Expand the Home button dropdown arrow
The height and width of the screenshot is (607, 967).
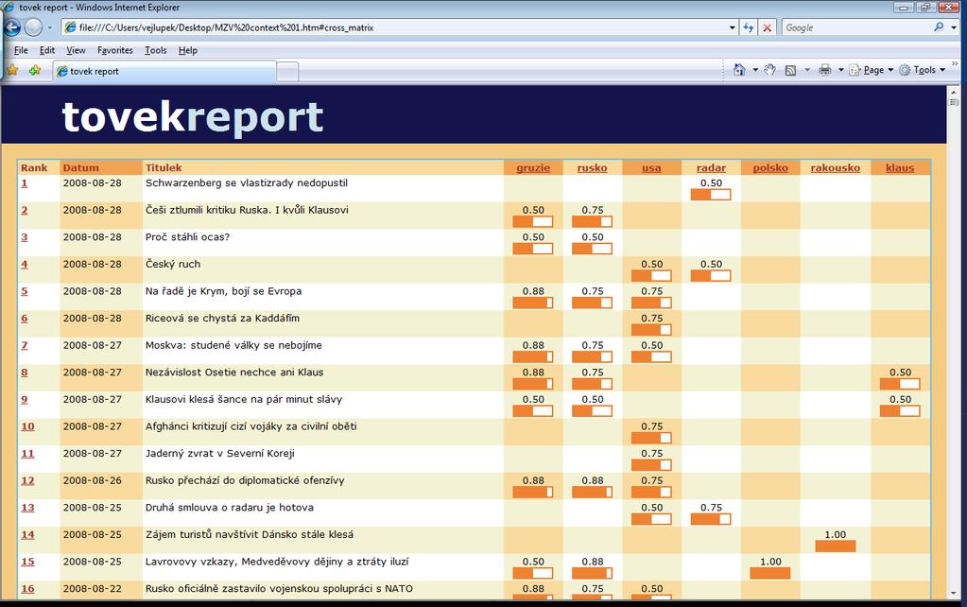click(x=755, y=70)
